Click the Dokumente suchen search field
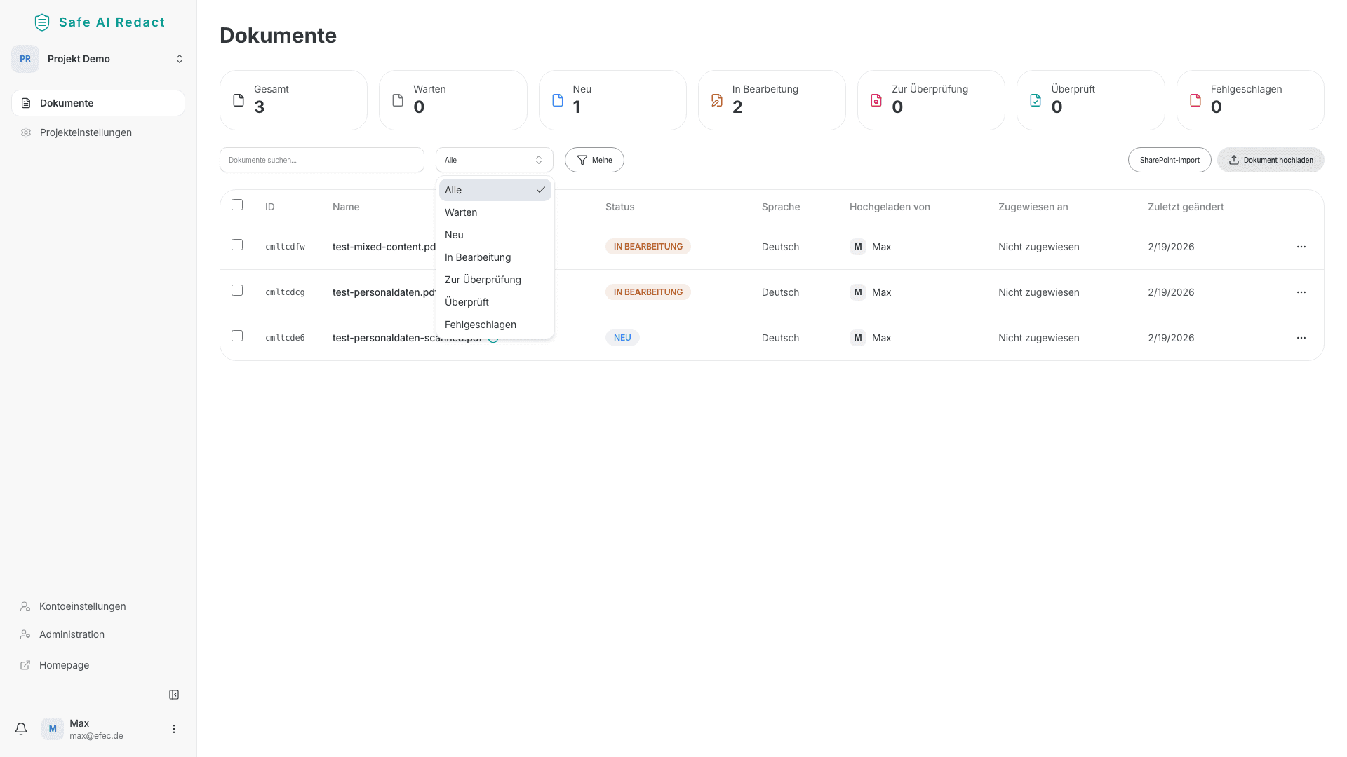Image resolution: width=1347 pixels, height=757 pixels. (321, 160)
